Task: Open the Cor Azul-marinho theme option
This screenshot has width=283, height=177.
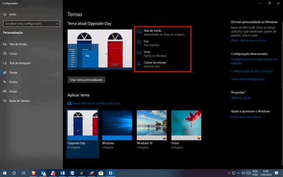Action: [148, 43]
